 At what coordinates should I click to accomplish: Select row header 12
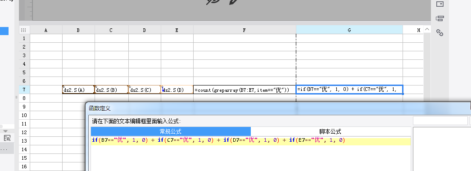tap(24, 132)
